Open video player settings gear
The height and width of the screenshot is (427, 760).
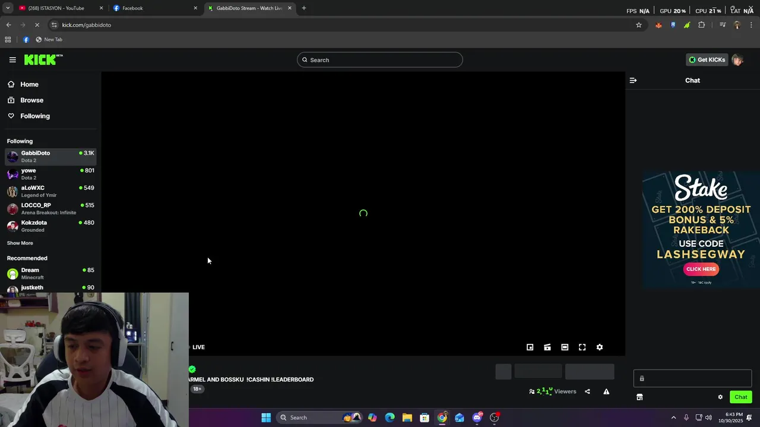coord(600,348)
